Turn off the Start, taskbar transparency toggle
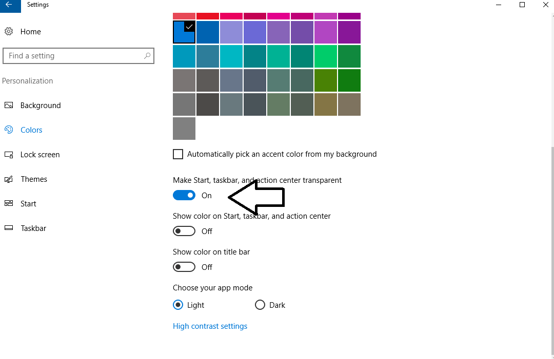Screen dimensions: 554x359 [x=184, y=195]
